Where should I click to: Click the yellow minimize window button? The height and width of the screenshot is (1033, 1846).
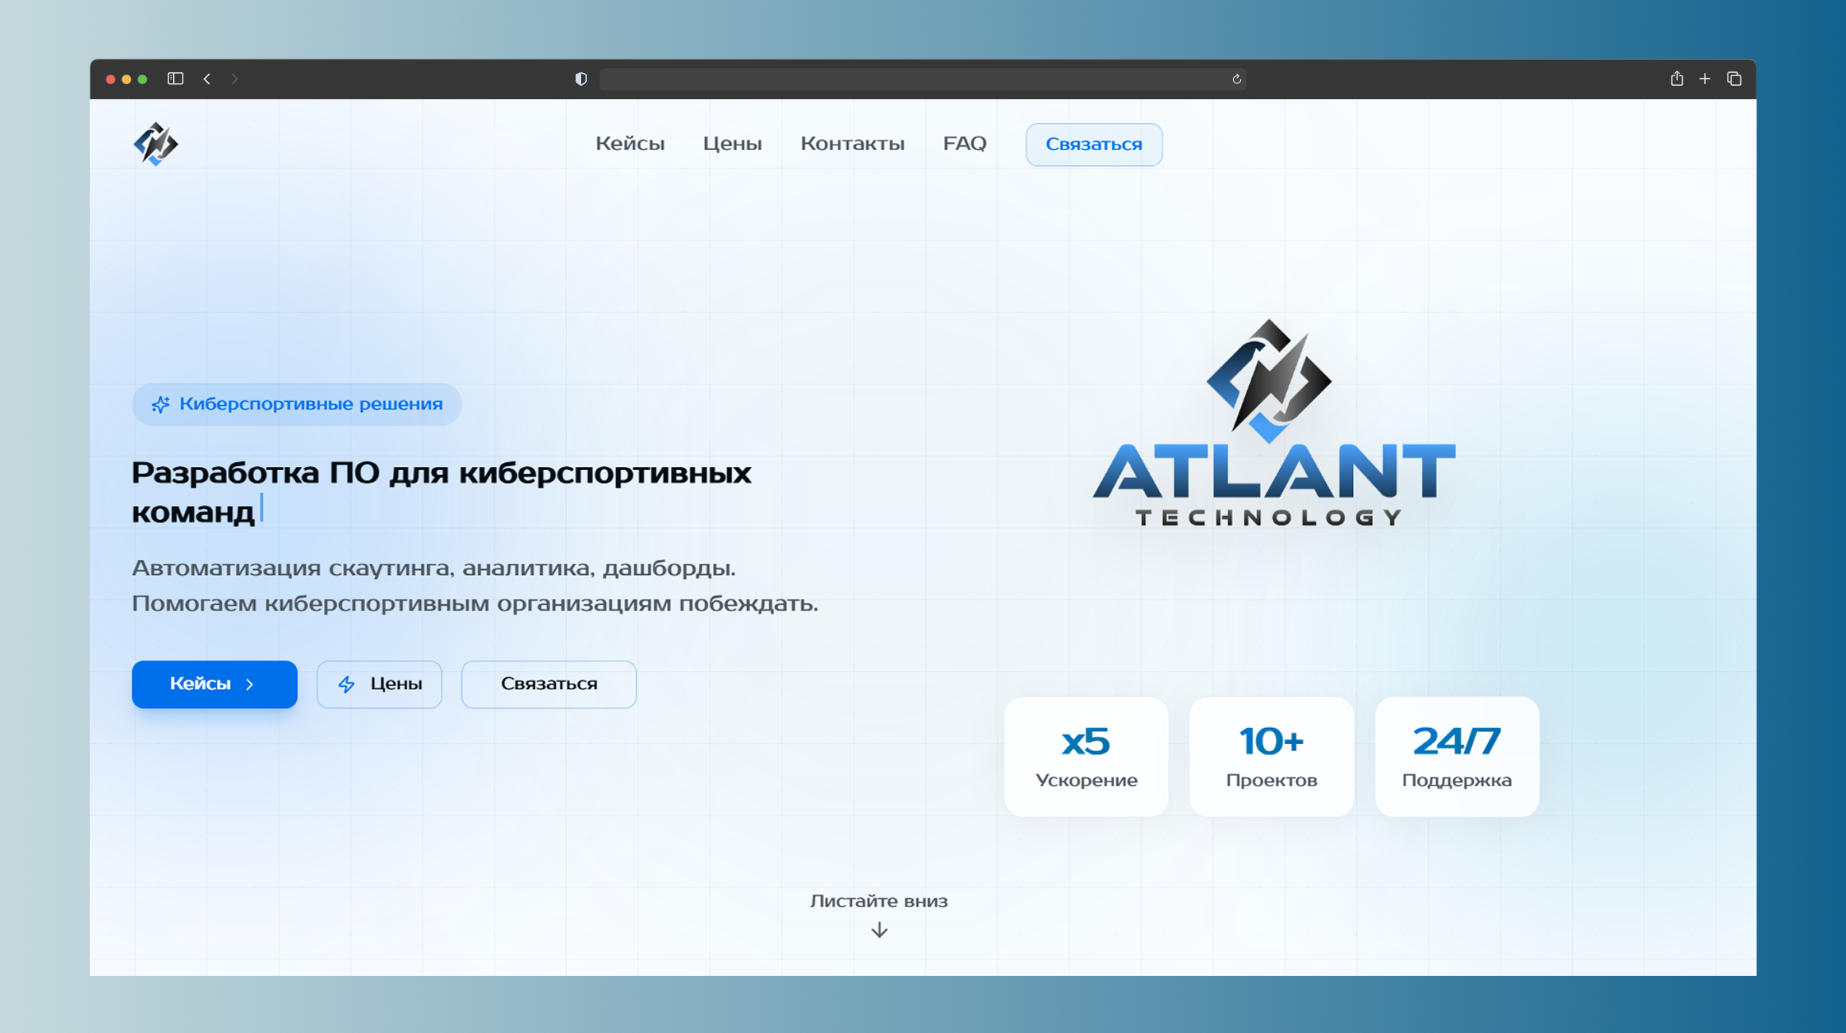tap(126, 79)
